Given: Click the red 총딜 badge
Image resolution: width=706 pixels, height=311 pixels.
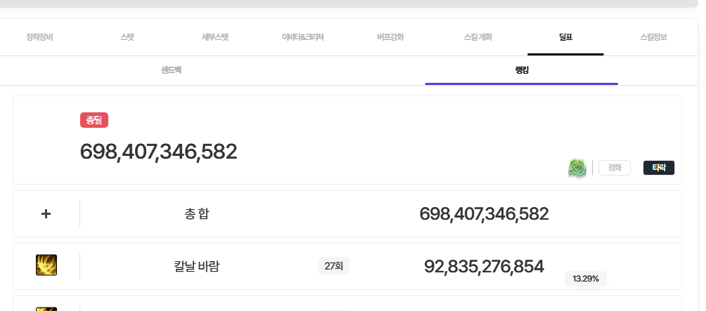Looking at the screenshot, I should 94,120.
